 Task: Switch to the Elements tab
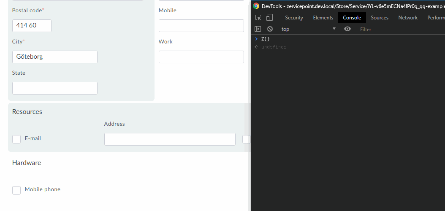[x=323, y=18]
